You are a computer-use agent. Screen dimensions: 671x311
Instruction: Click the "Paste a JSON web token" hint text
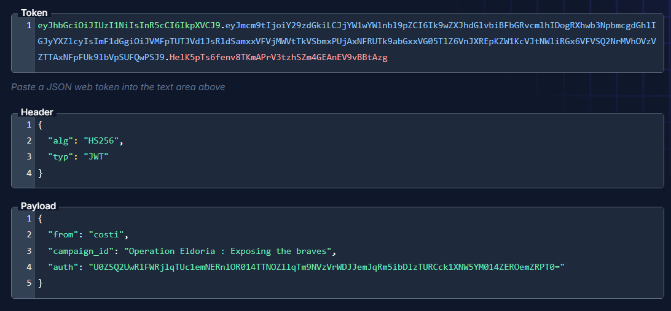(x=118, y=87)
